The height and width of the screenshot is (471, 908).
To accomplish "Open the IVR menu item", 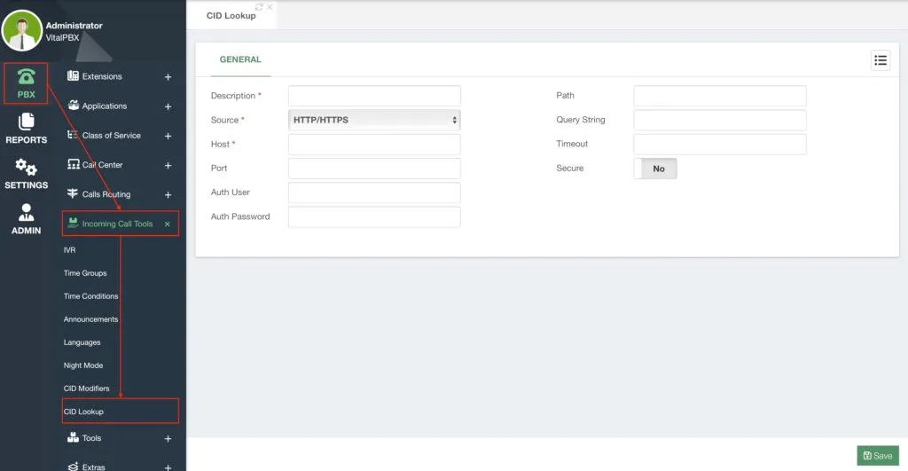I will pyautogui.click(x=69, y=250).
